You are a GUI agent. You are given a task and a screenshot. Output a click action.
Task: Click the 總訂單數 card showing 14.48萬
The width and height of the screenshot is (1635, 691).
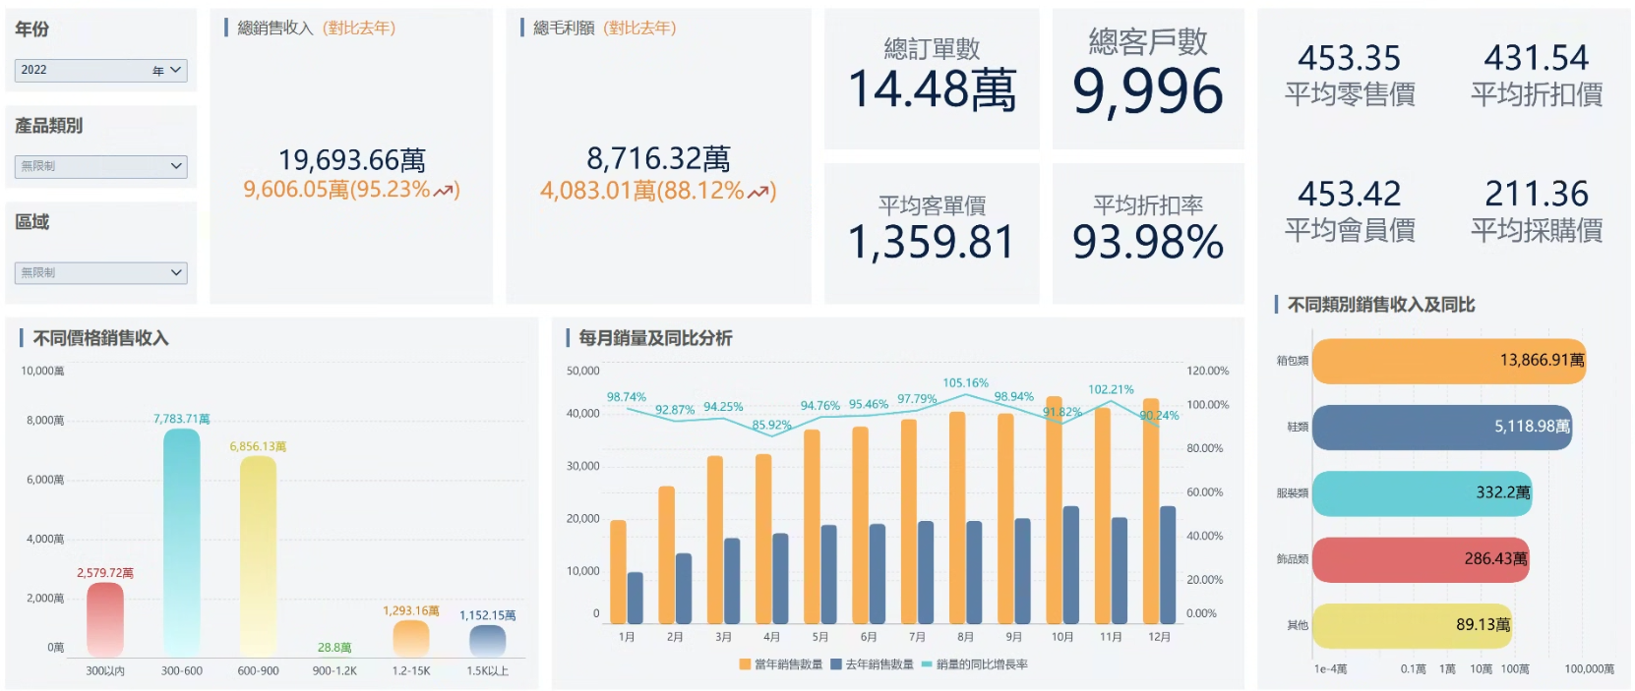931,79
